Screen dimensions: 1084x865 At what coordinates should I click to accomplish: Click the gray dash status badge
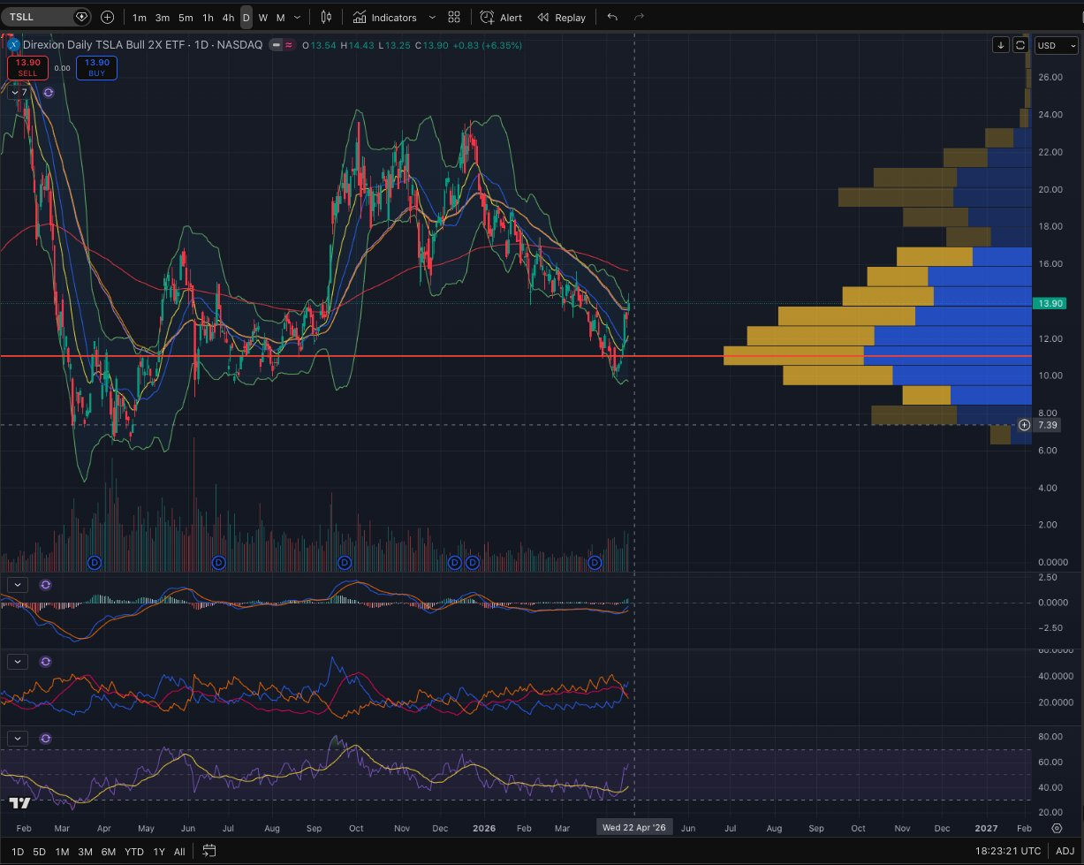(x=277, y=44)
